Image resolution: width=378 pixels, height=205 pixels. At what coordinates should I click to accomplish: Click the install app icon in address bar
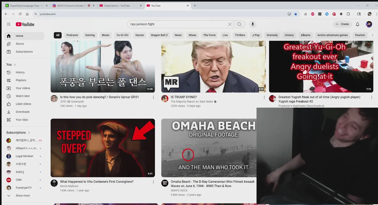289,14
